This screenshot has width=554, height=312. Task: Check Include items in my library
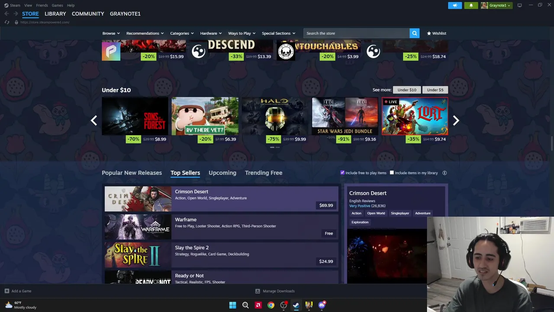(x=392, y=172)
